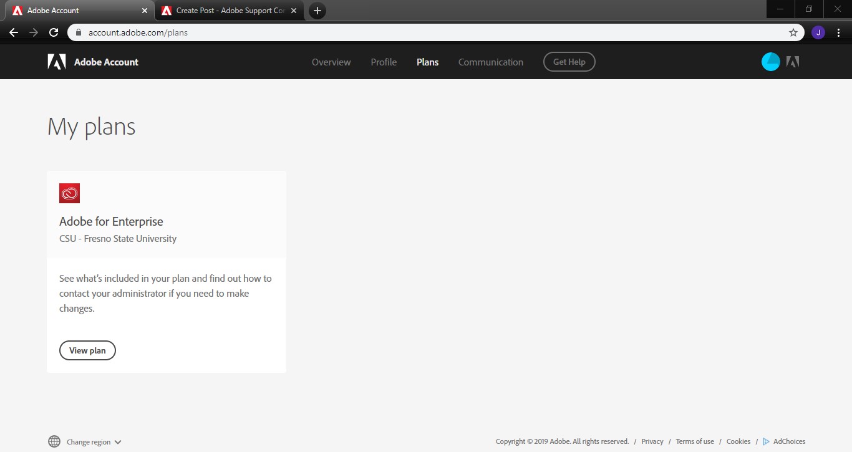Viewport: 852px width, 452px height.
Task: Open the Profile section
Action: 384,62
